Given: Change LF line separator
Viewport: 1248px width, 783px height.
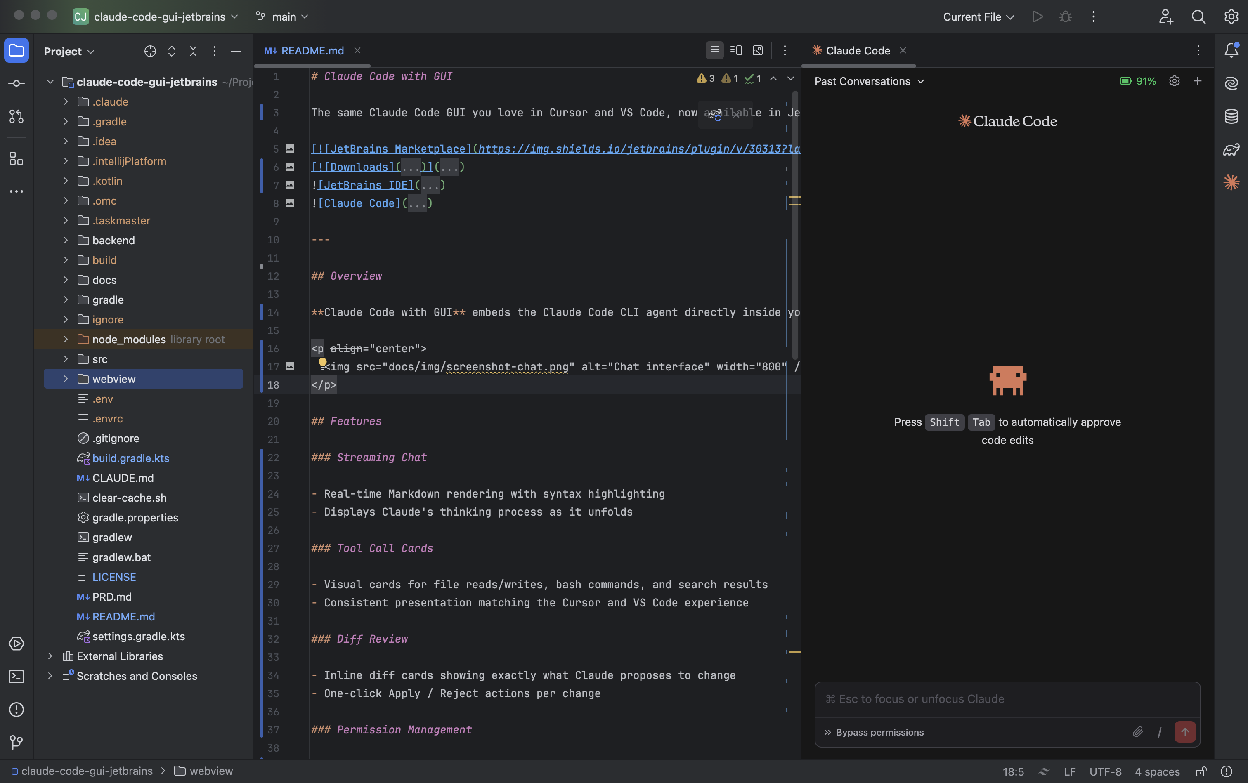Looking at the screenshot, I should click(x=1070, y=771).
